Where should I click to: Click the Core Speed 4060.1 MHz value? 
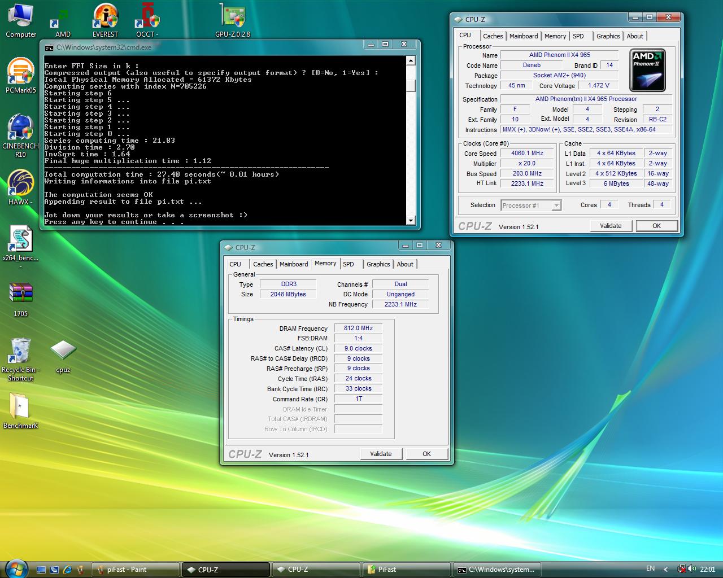[527, 154]
